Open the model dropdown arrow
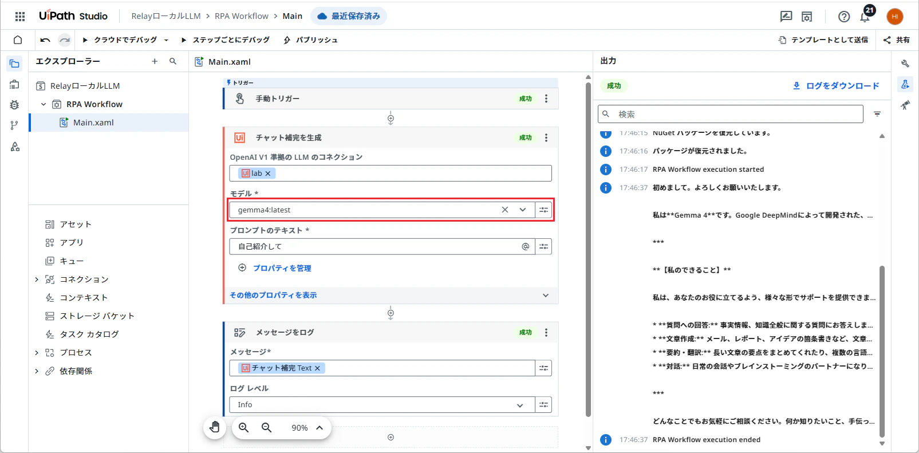The width and height of the screenshot is (919, 453). (x=523, y=210)
